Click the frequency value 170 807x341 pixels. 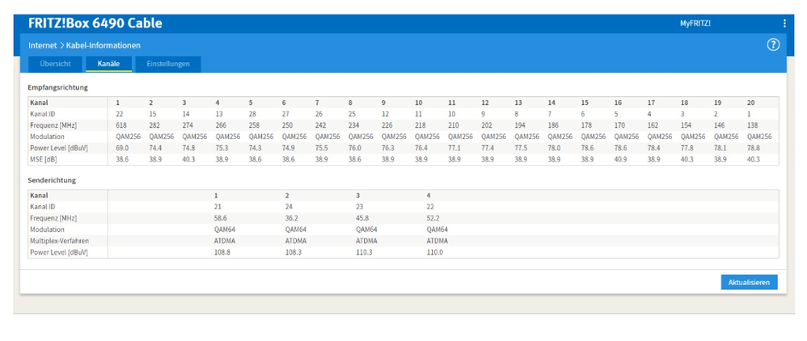pyautogui.click(x=619, y=125)
